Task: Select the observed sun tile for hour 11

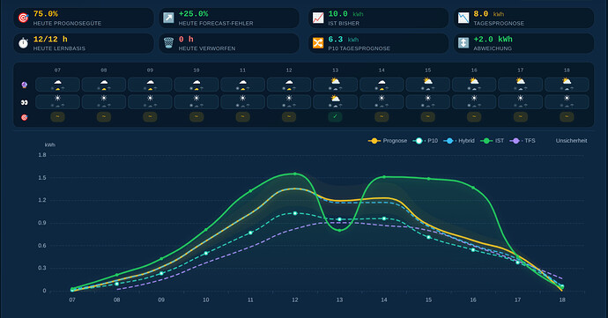Action: 242,102
